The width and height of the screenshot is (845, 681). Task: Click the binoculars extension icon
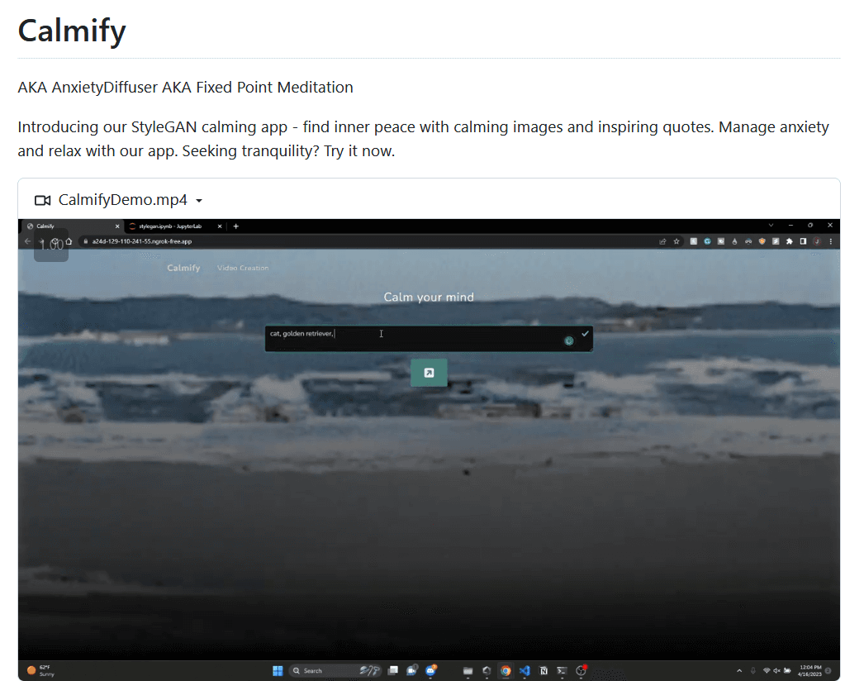point(749,240)
